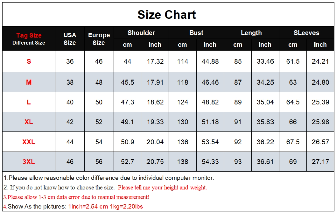Select the Shoulder header cell

tap(141, 33)
